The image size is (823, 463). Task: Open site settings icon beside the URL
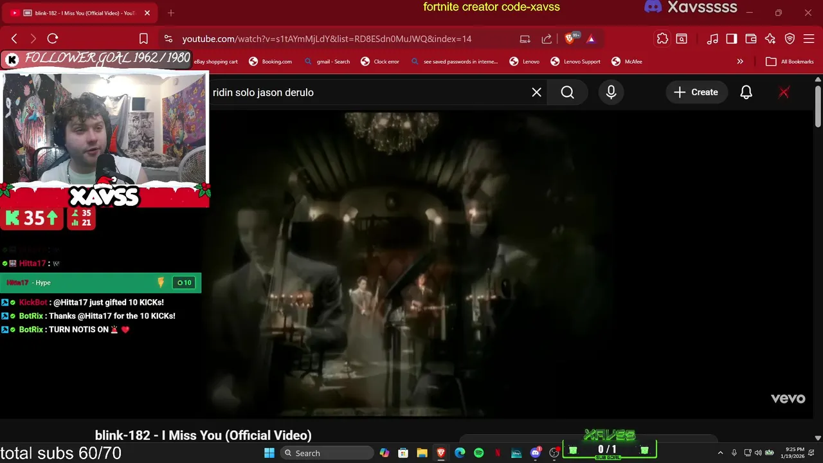pos(168,39)
